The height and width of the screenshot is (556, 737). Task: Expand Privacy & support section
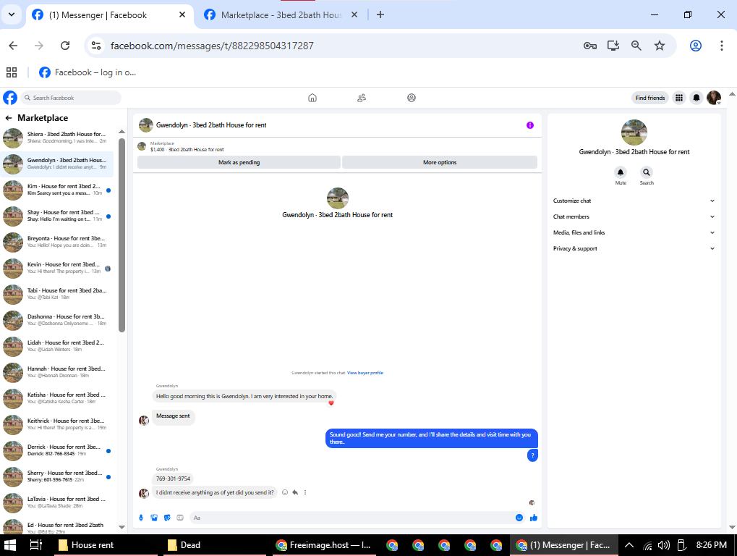pos(634,249)
